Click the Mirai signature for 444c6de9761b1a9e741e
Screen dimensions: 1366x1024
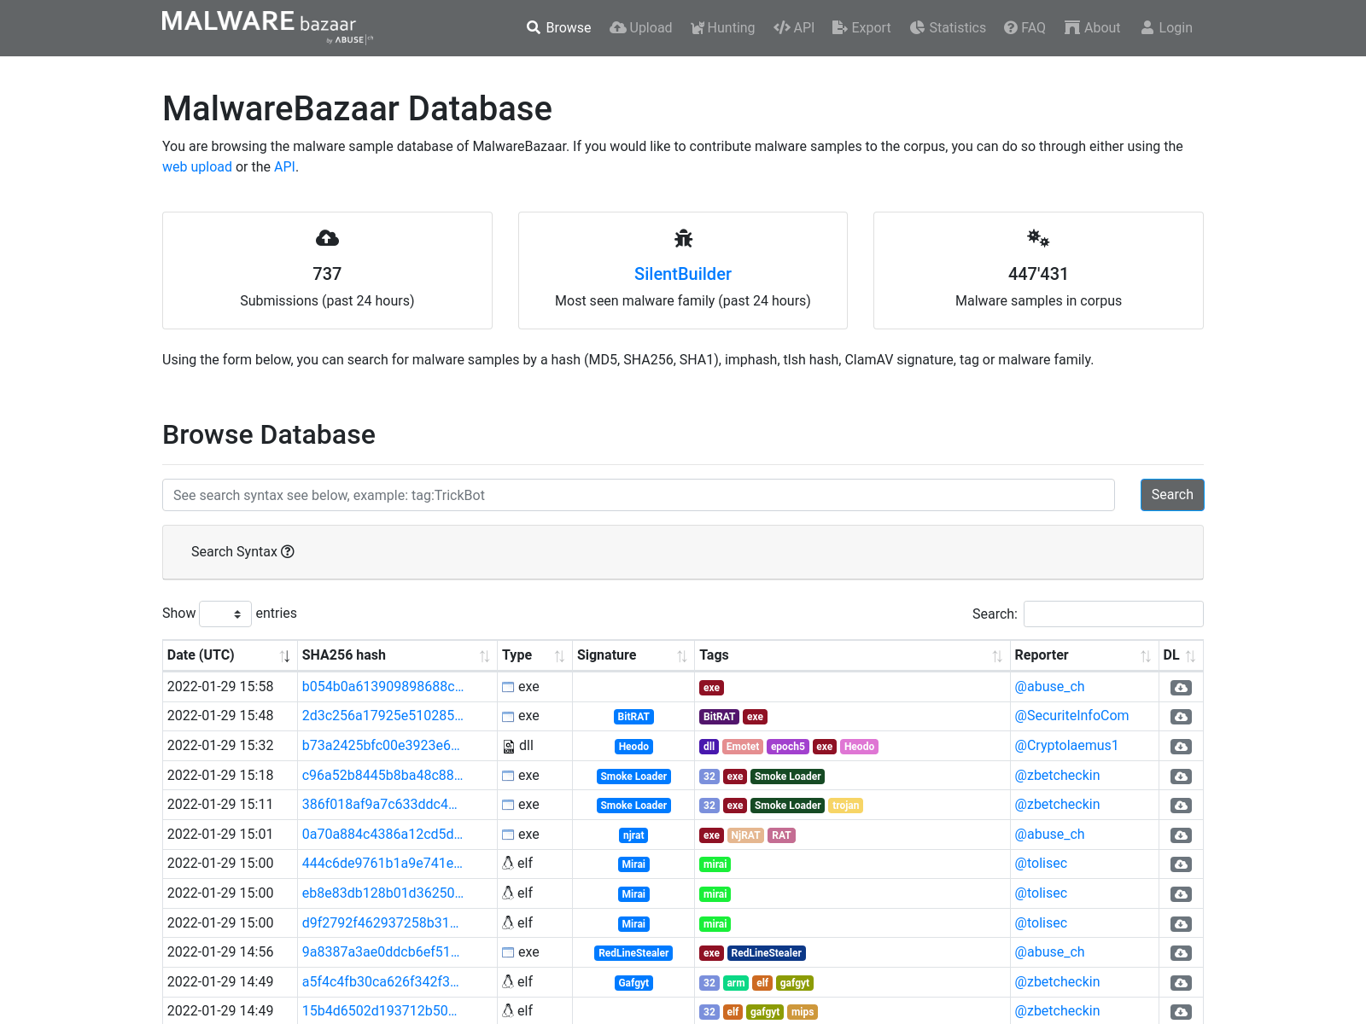point(633,864)
